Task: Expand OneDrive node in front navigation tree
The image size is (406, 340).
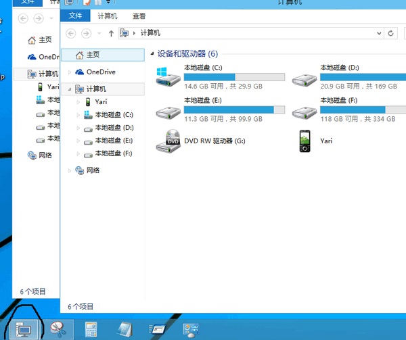Action: click(x=70, y=72)
